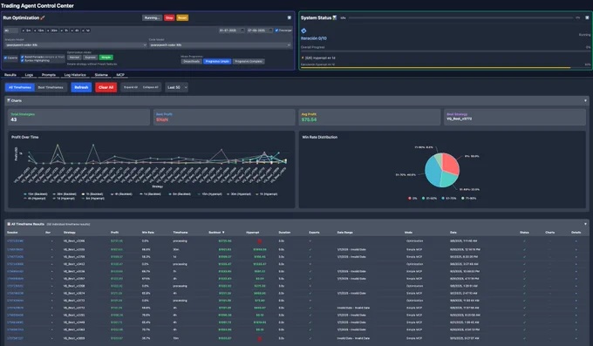Select Simple optimization mode

click(106, 58)
